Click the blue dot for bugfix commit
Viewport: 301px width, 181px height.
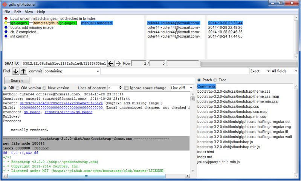click(6, 27)
